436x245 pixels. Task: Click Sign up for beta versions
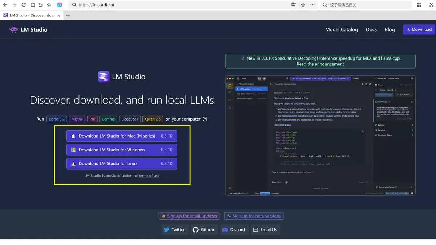[254, 216]
